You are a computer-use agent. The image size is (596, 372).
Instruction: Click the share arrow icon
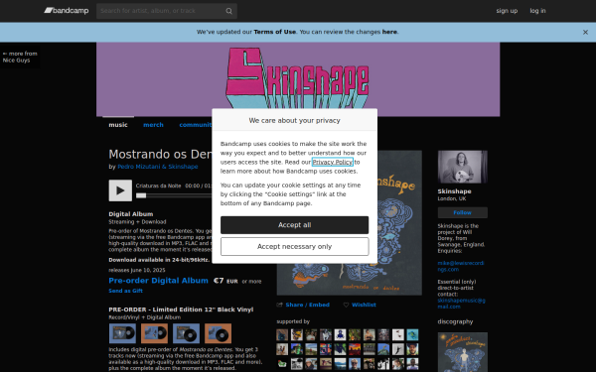280,305
